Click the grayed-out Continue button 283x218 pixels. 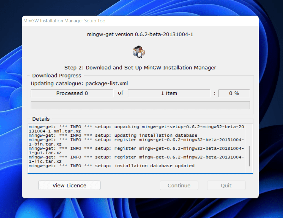click(x=179, y=185)
